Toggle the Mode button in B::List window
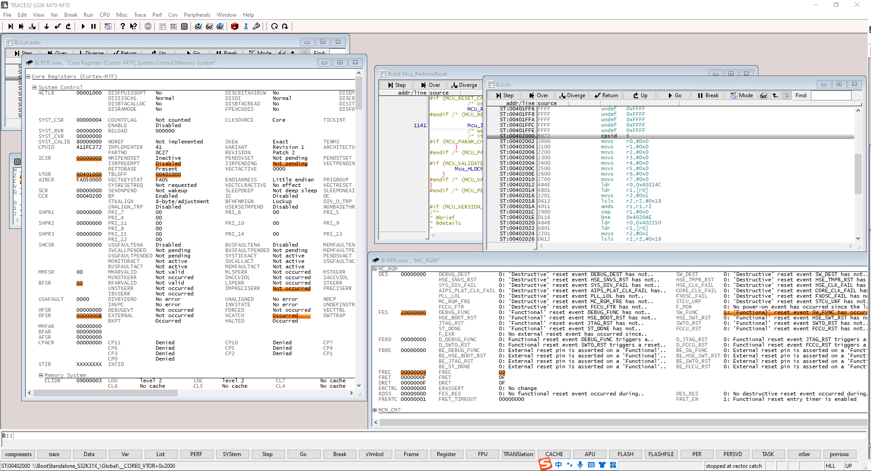Viewport: 871px width, 471px height. click(x=742, y=95)
